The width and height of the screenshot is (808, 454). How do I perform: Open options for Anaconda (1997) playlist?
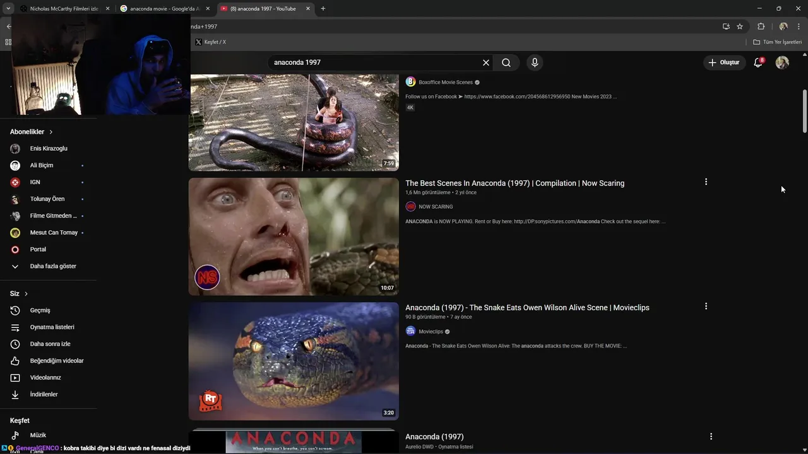click(x=711, y=436)
